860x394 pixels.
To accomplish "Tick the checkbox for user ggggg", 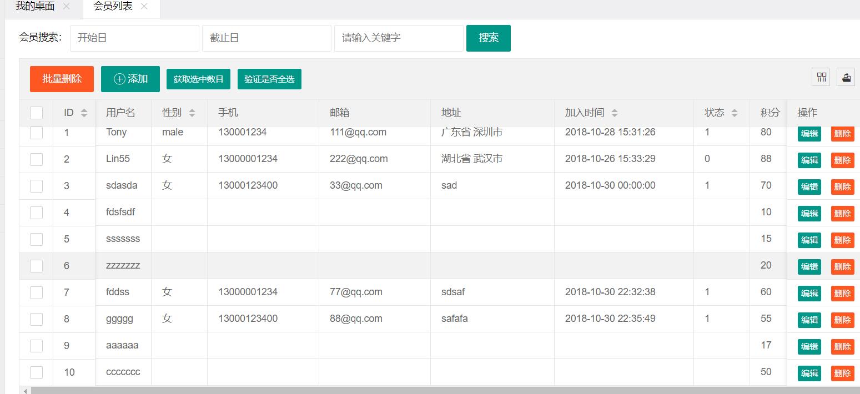I will point(36,319).
